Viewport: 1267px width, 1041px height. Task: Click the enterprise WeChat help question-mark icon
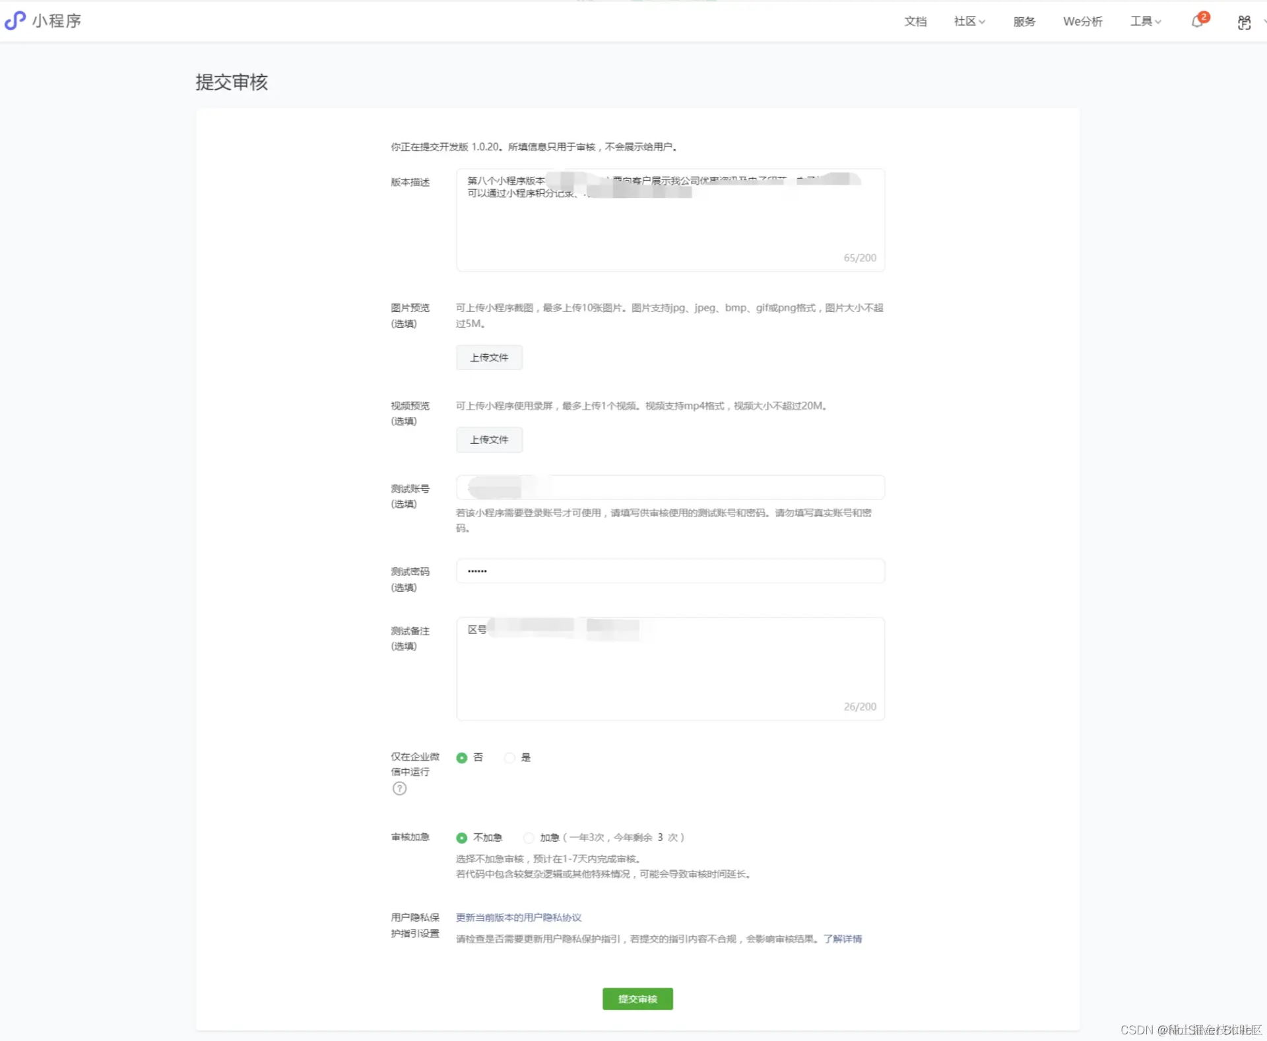coord(399,788)
